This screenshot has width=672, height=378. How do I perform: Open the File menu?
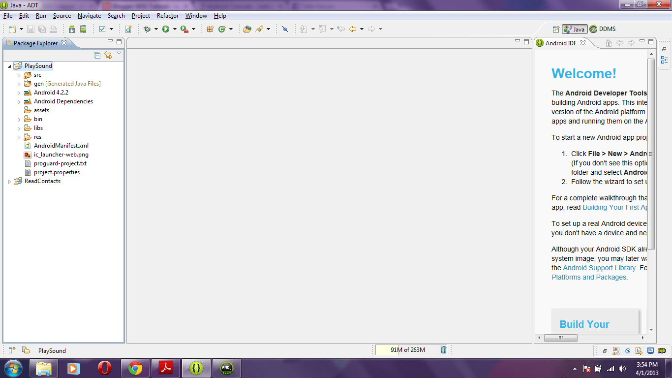tap(8, 16)
